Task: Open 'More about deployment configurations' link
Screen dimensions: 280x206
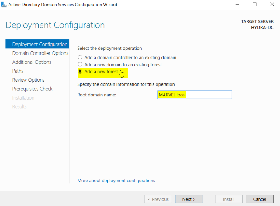Action: click(x=116, y=181)
